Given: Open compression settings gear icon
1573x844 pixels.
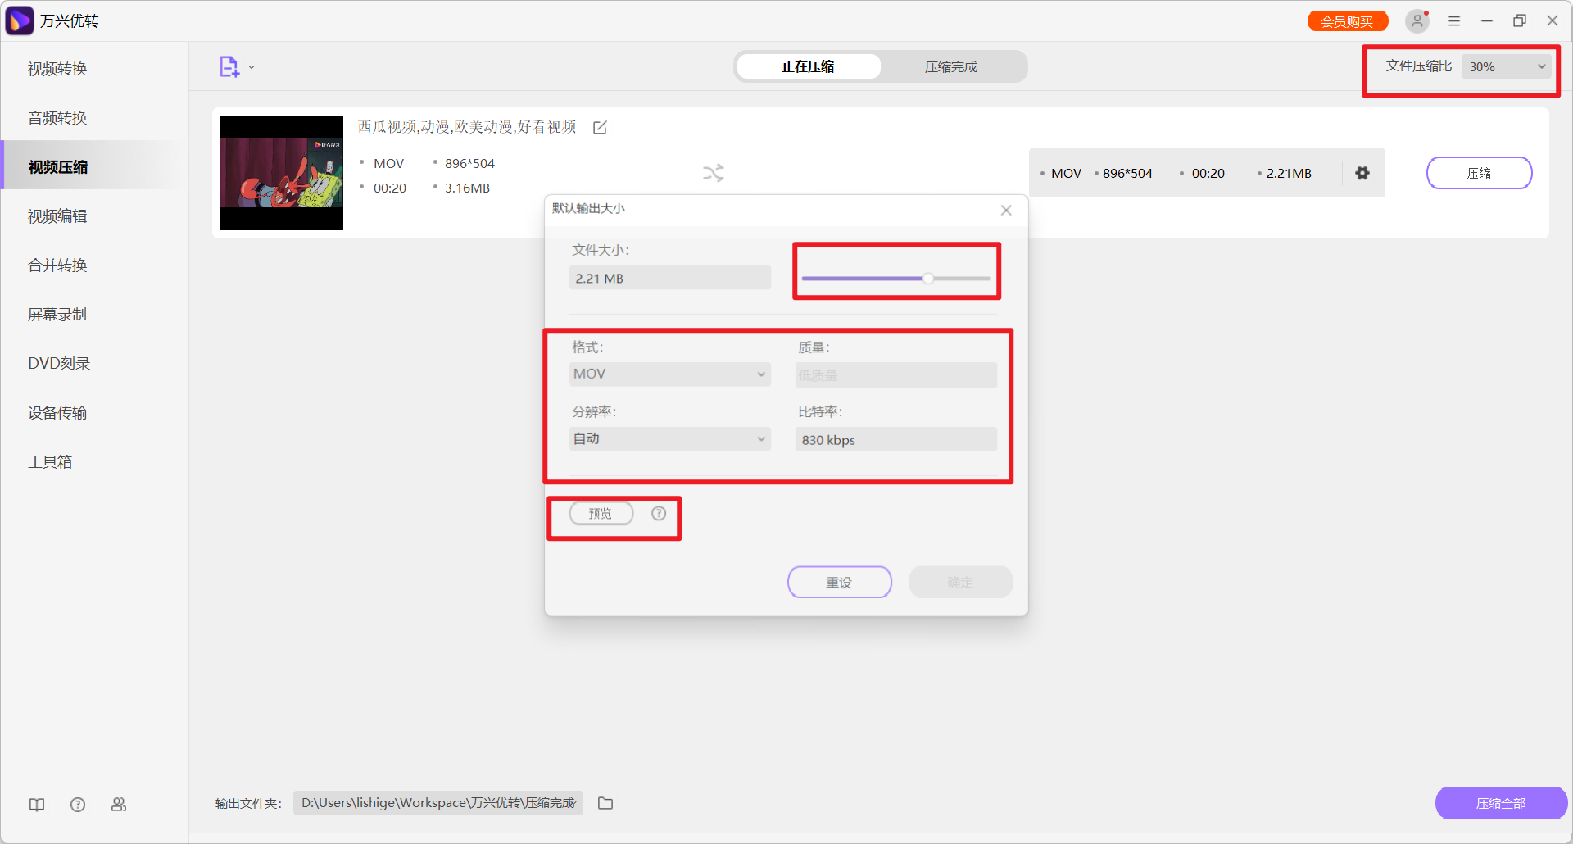Looking at the screenshot, I should (x=1362, y=173).
